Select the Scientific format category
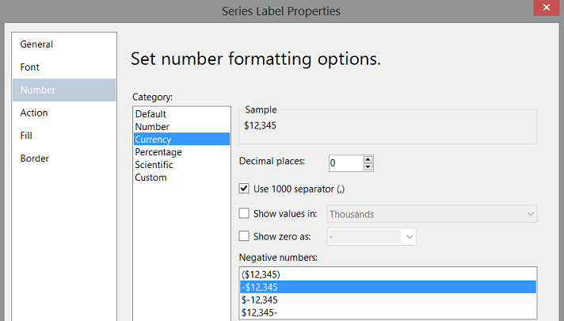 coord(154,165)
